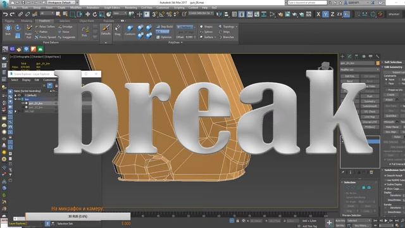Open the Display command panel tab

coord(370,56)
